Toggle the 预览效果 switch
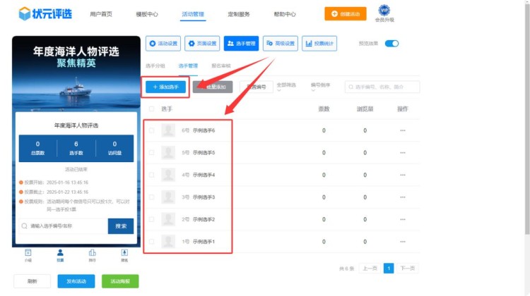 pyautogui.click(x=391, y=44)
